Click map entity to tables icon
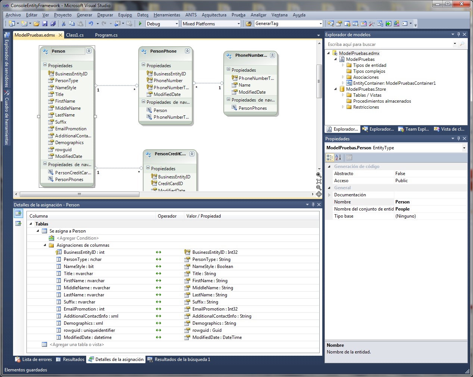Image resolution: width=473 pixels, height=377 pixels. [x=18, y=213]
